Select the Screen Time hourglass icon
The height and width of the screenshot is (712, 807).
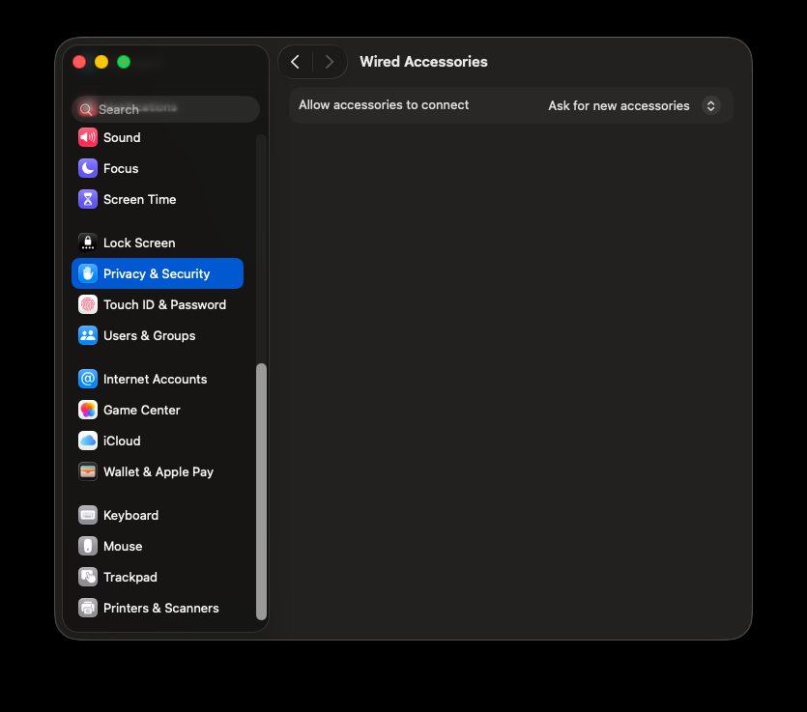(88, 199)
